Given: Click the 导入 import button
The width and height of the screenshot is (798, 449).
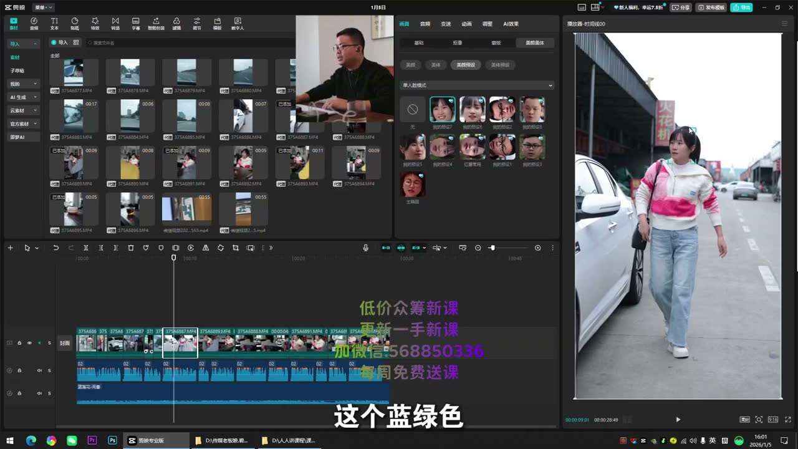Looking at the screenshot, I should [x=60, y=42].
